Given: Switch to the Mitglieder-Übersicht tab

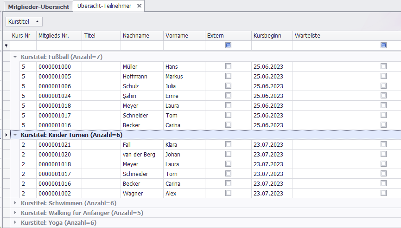Looking at the screenshot, I should [x=38, y=7].
